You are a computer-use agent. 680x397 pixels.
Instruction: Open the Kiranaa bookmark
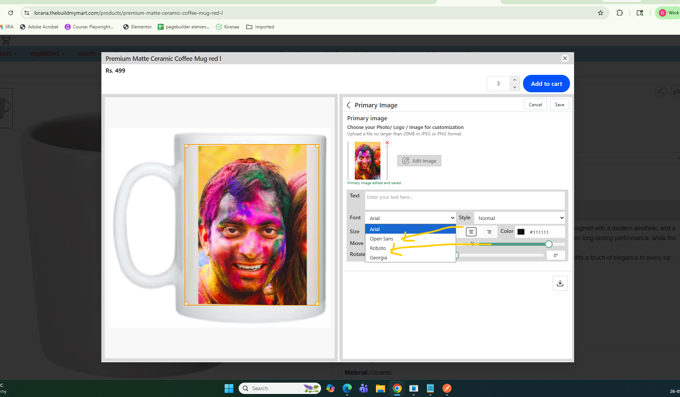pos(228,27)
